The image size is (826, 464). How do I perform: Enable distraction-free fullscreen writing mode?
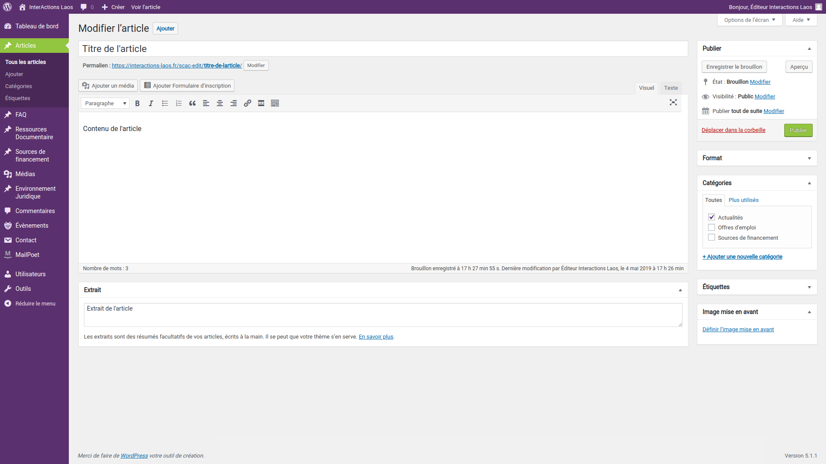click(x=673, y=102)
